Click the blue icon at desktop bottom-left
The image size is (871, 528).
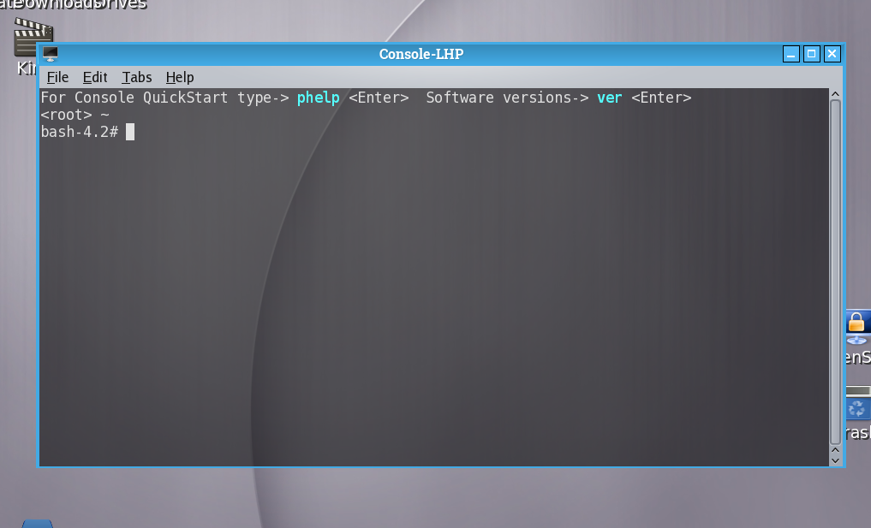click(x=37, y=524)
